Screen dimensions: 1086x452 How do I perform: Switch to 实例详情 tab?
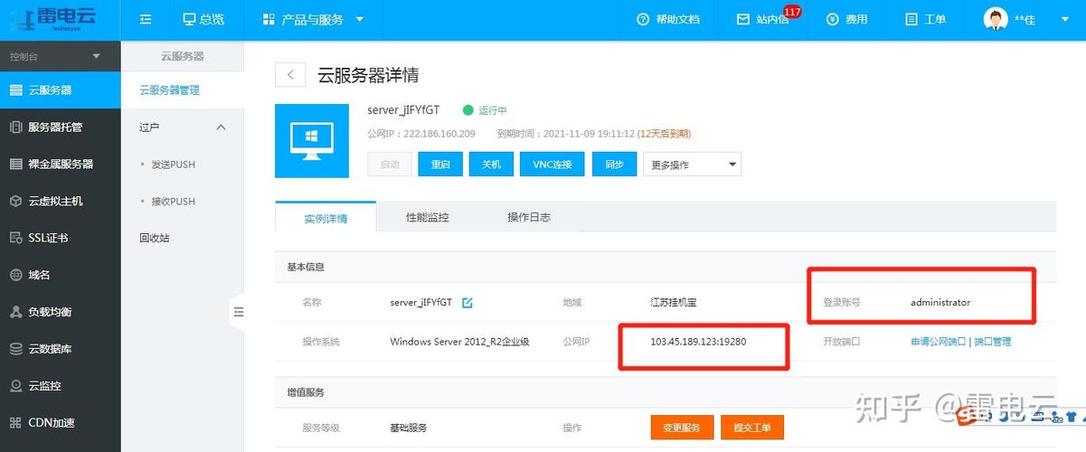326,218
